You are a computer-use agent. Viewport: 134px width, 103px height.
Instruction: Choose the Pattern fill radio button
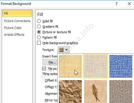click(39, 37)
